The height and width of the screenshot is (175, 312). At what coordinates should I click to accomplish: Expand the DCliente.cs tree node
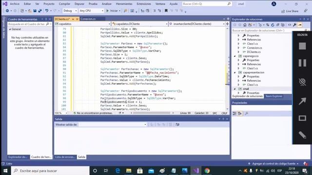[x=238, y=52]
